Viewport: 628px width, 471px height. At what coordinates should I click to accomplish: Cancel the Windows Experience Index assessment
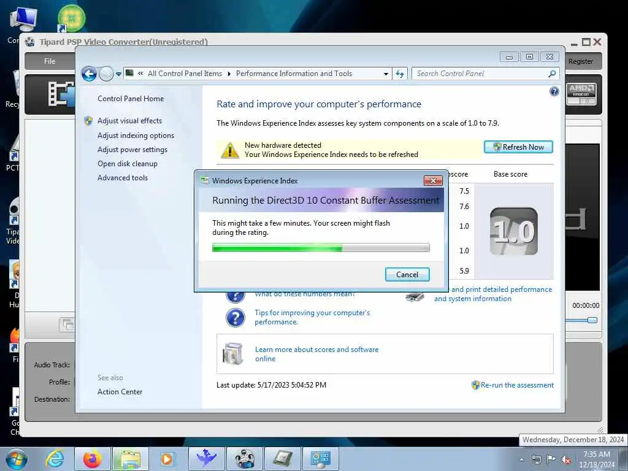click(407, 274)
